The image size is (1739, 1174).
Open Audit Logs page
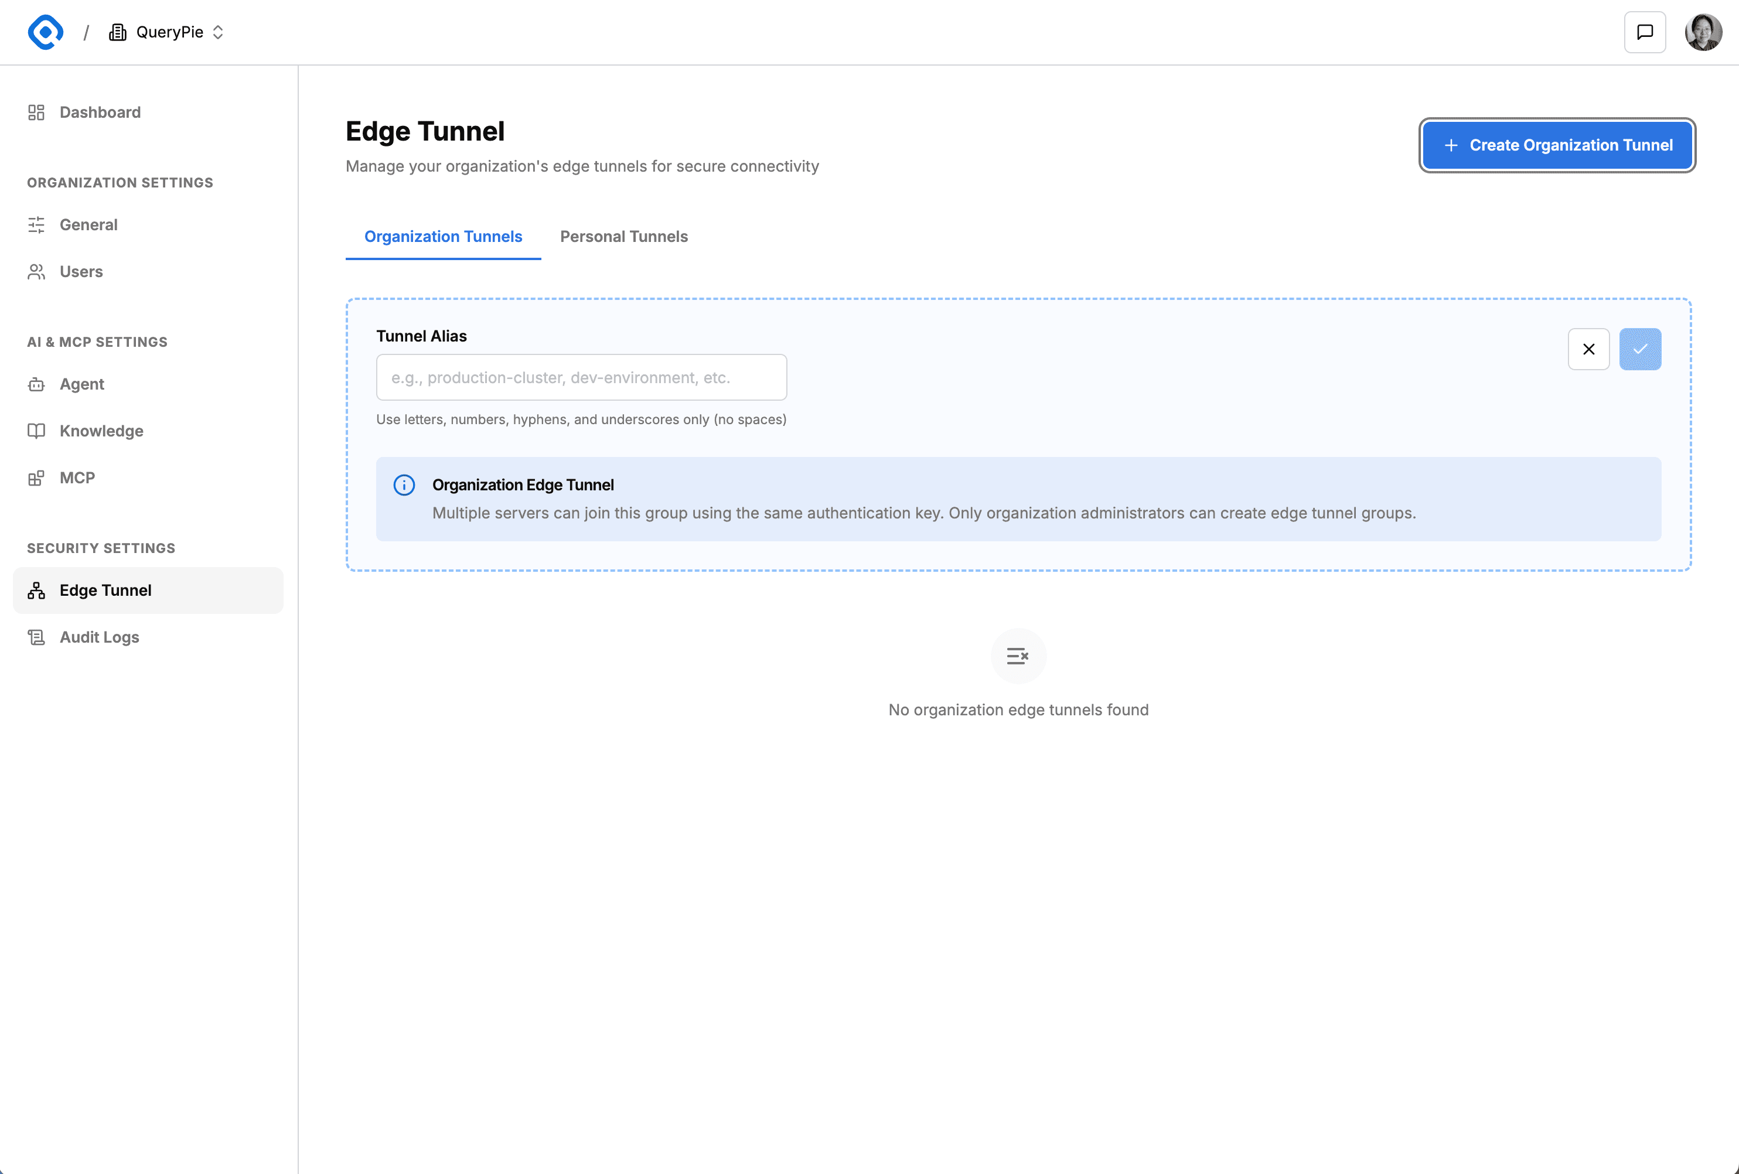[99, 637]
